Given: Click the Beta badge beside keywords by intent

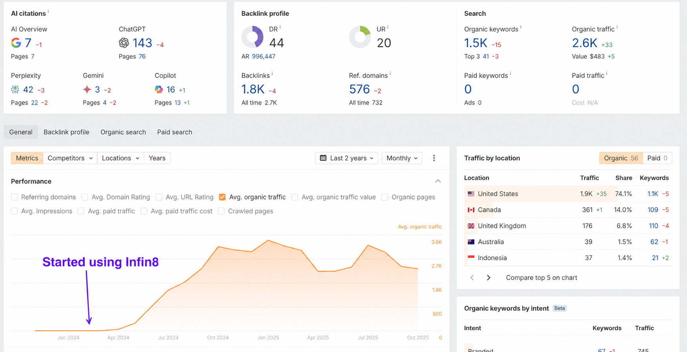Looking at the screenshot, I should 560,308.
